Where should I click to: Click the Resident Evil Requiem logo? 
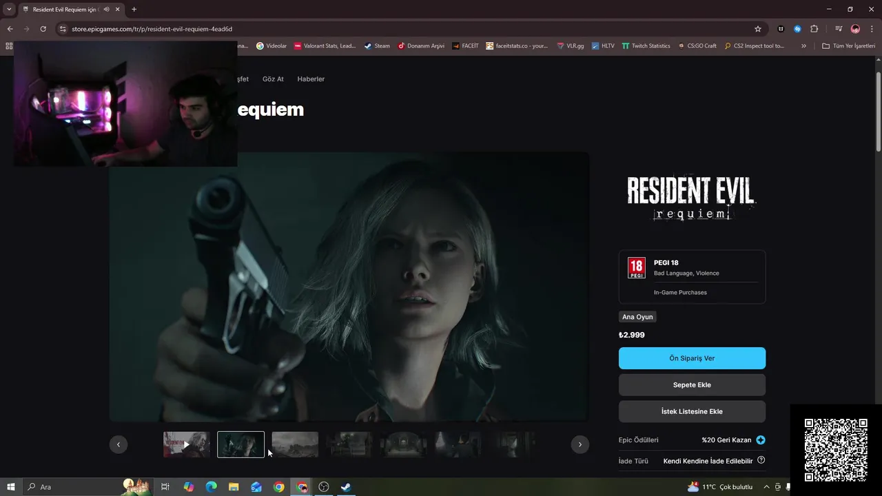point(691,198)
